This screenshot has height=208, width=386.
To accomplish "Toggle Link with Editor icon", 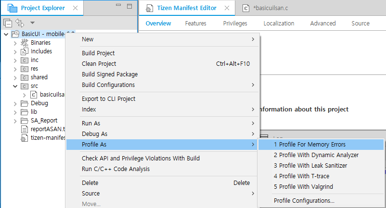I will (x=20, y=23).
